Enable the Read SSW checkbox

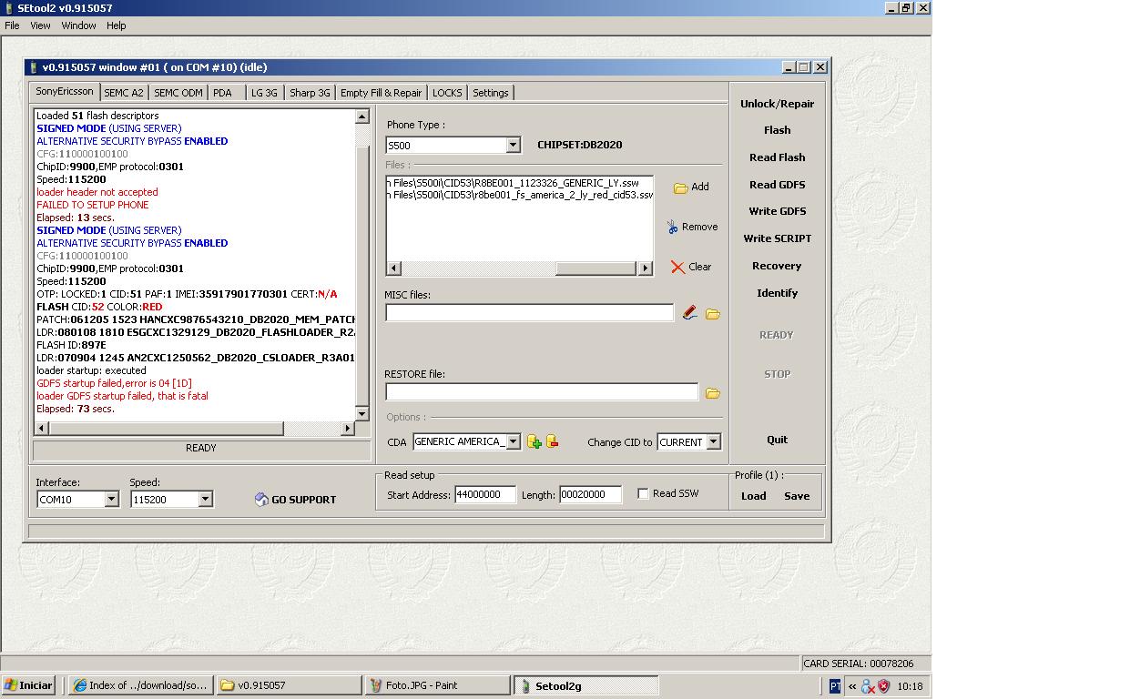tap(643, 493)
